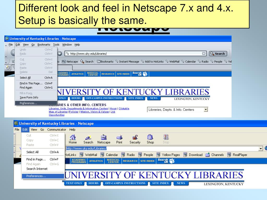This screenshot has width=267, height=200.
Task: Open People bookmark in lower personal toolbar
Action: 146,155
